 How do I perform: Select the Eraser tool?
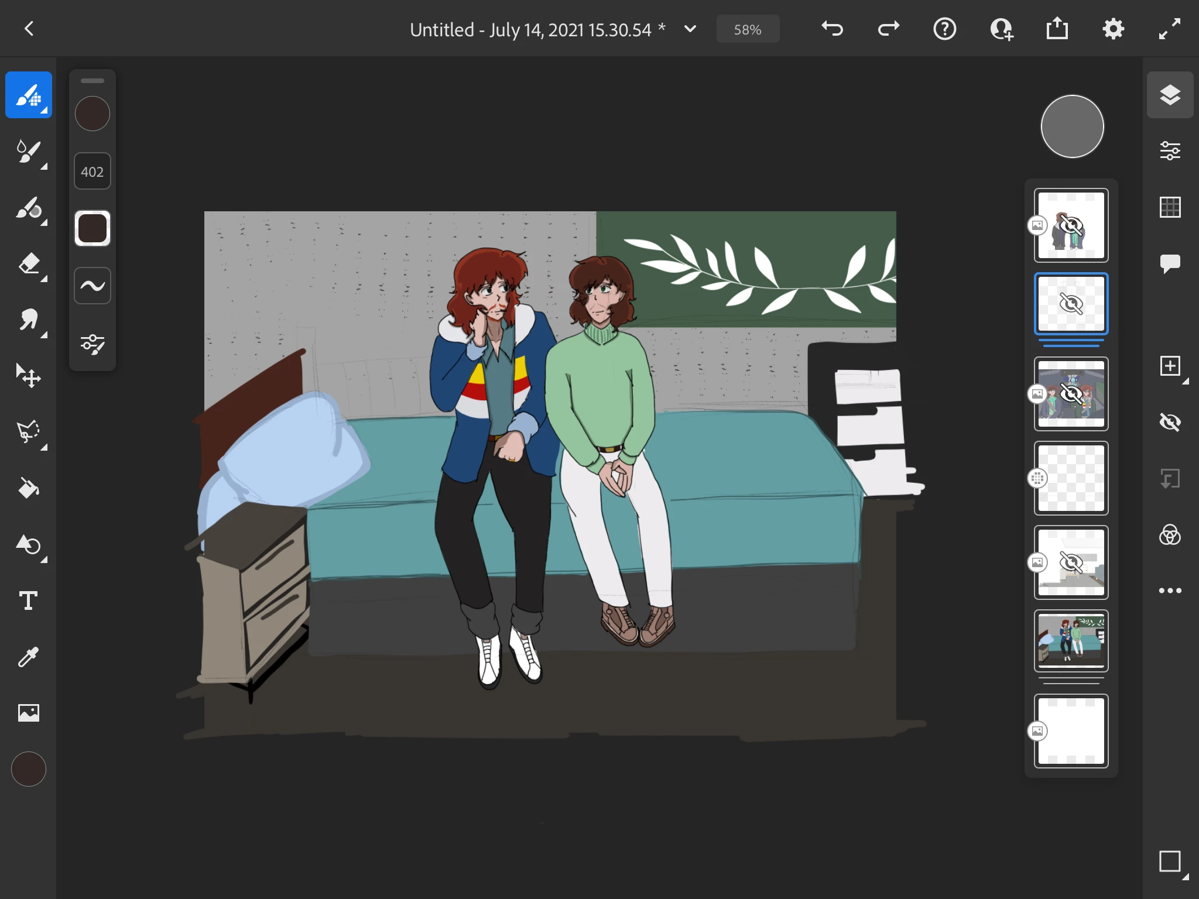pos(28,265)
